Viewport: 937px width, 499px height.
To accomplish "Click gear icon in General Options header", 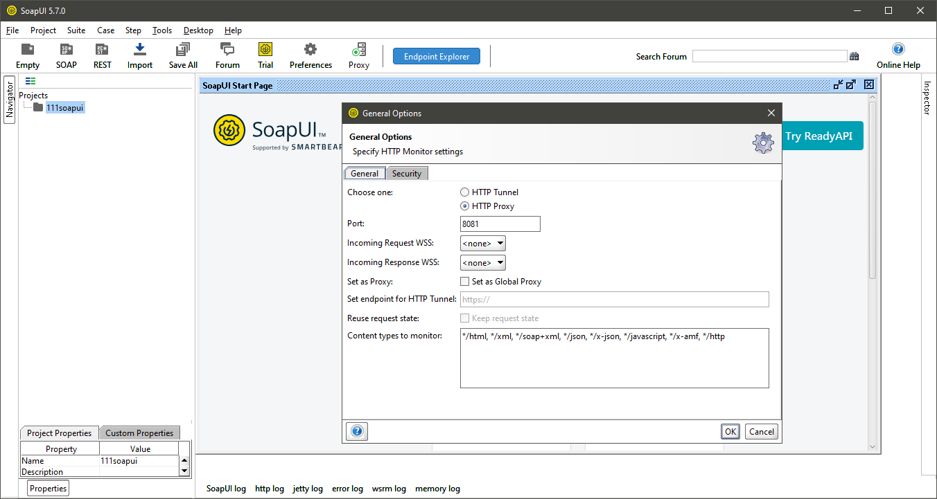I will click(763, 143).
